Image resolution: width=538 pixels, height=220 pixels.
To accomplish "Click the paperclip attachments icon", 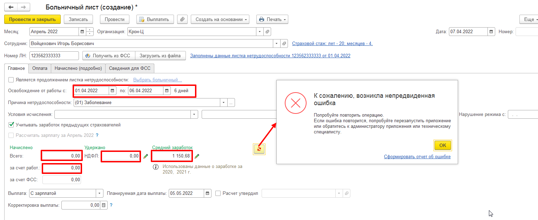I will [182, 20].
